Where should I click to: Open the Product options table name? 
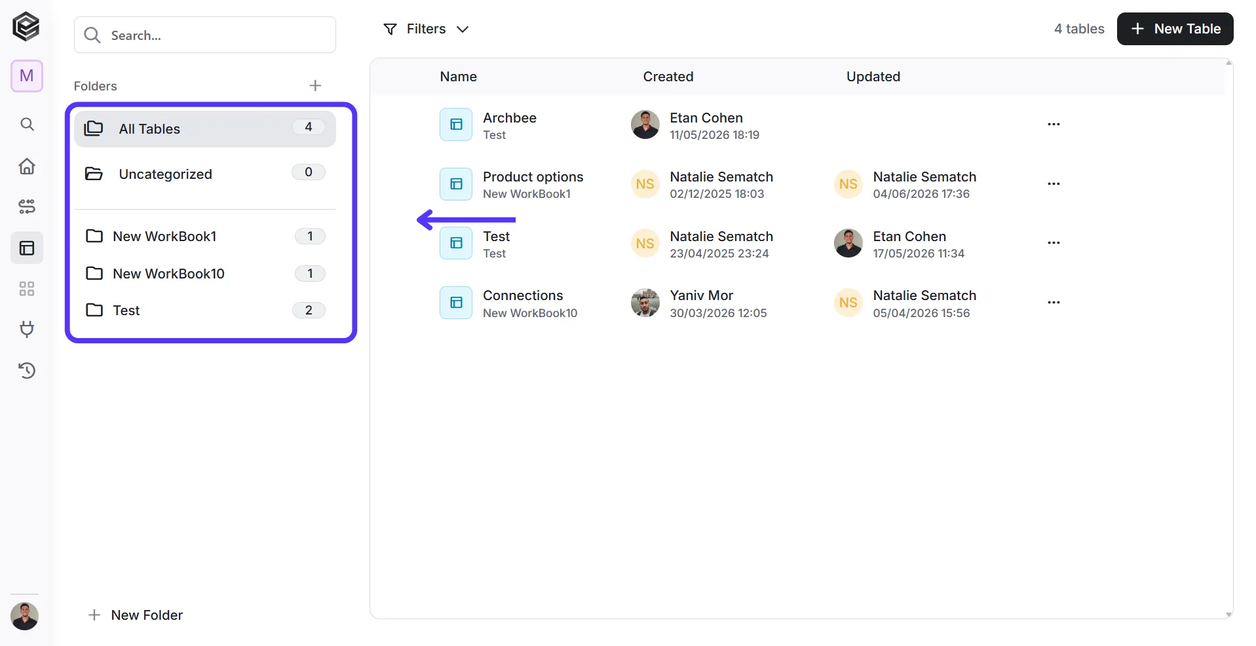point(533,177)
